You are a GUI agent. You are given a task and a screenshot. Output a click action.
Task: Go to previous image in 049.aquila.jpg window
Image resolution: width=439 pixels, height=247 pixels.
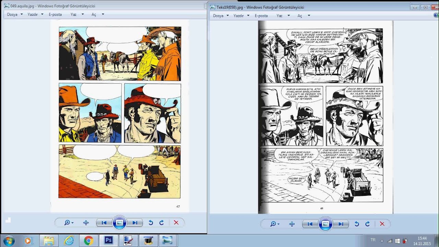(x=104, y=223)
